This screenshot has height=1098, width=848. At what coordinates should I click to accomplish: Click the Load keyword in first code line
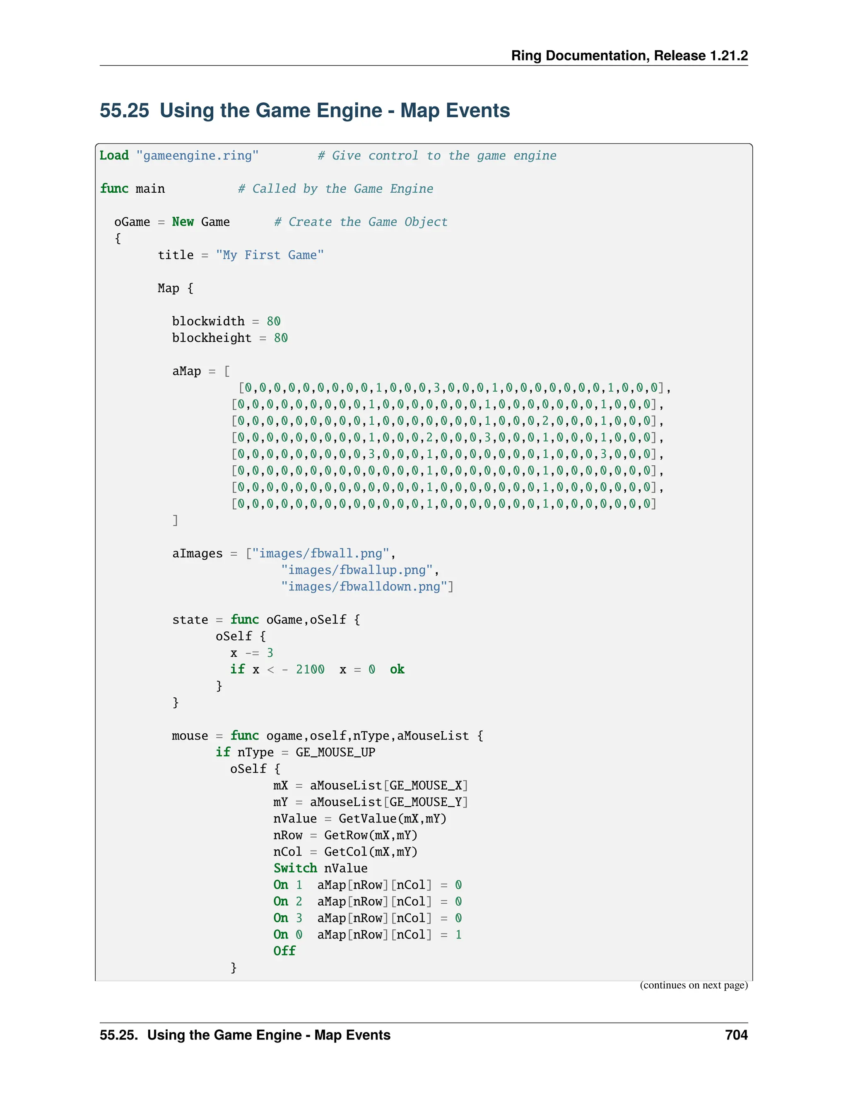114,155
